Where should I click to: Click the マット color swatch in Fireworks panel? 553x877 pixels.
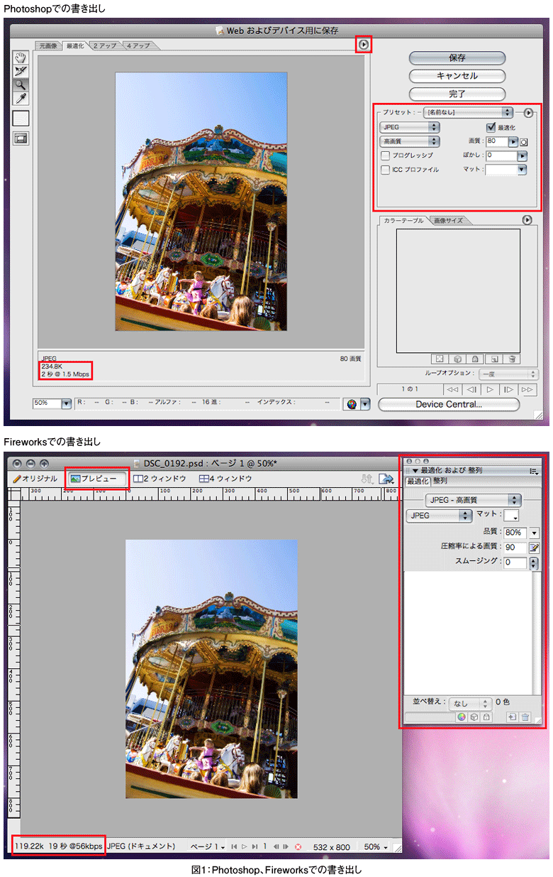(510, 516)
